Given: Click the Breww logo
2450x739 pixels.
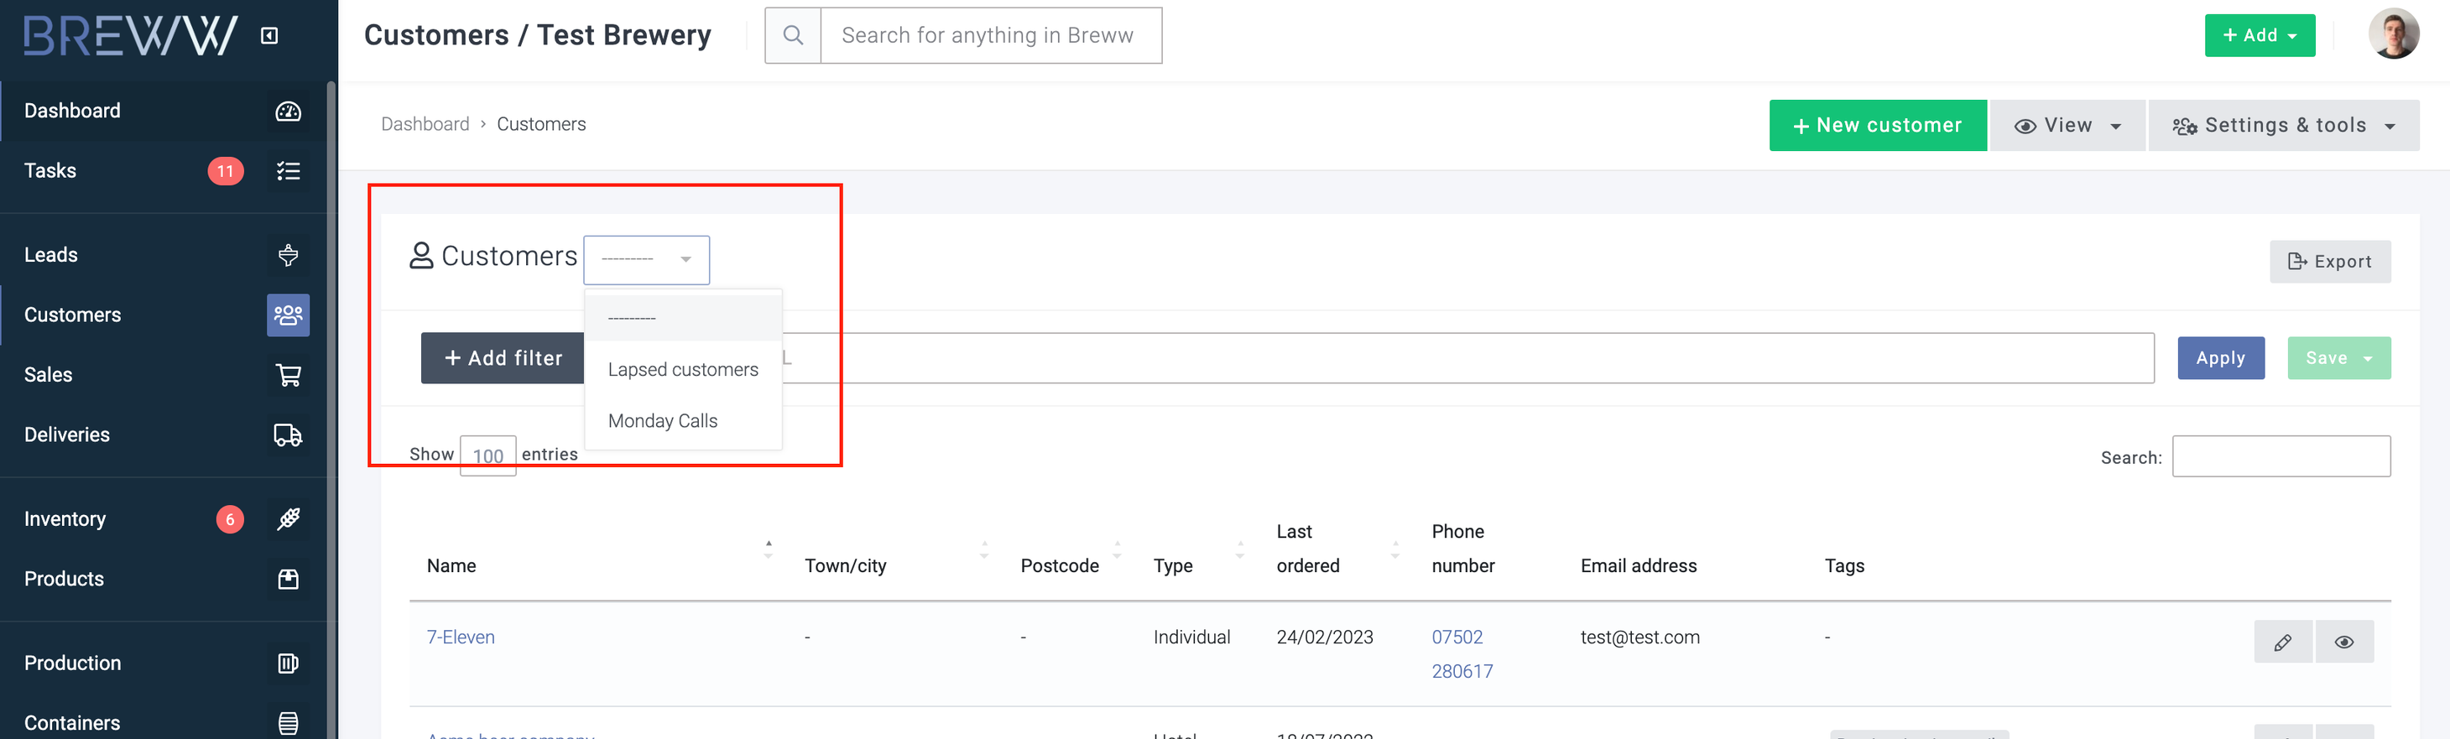Looking at the screenshot, I should [x=130, y=35].
